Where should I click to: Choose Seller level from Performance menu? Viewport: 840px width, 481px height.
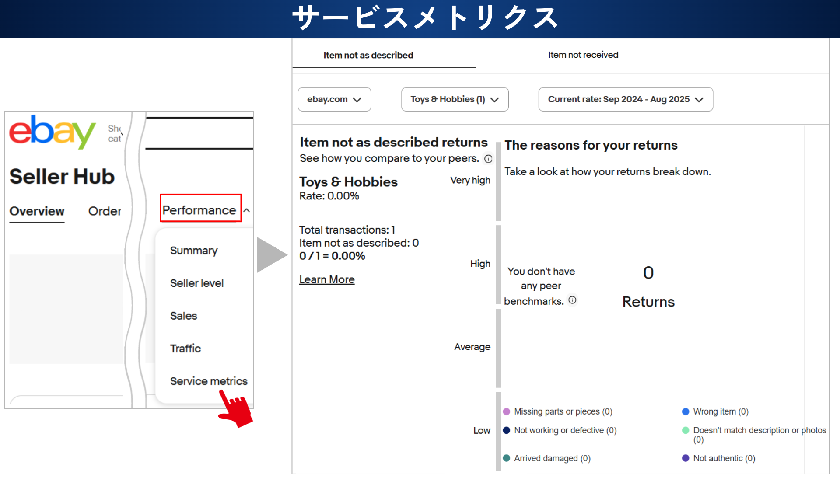point(197,283)
